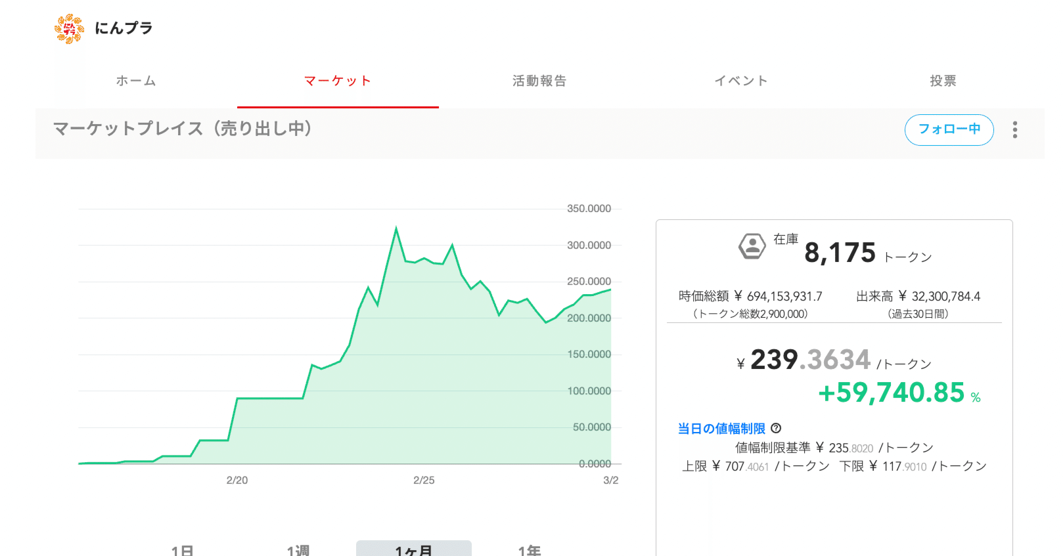
Task: Select the 1年 chart range
Action: (x=530, y=550)
